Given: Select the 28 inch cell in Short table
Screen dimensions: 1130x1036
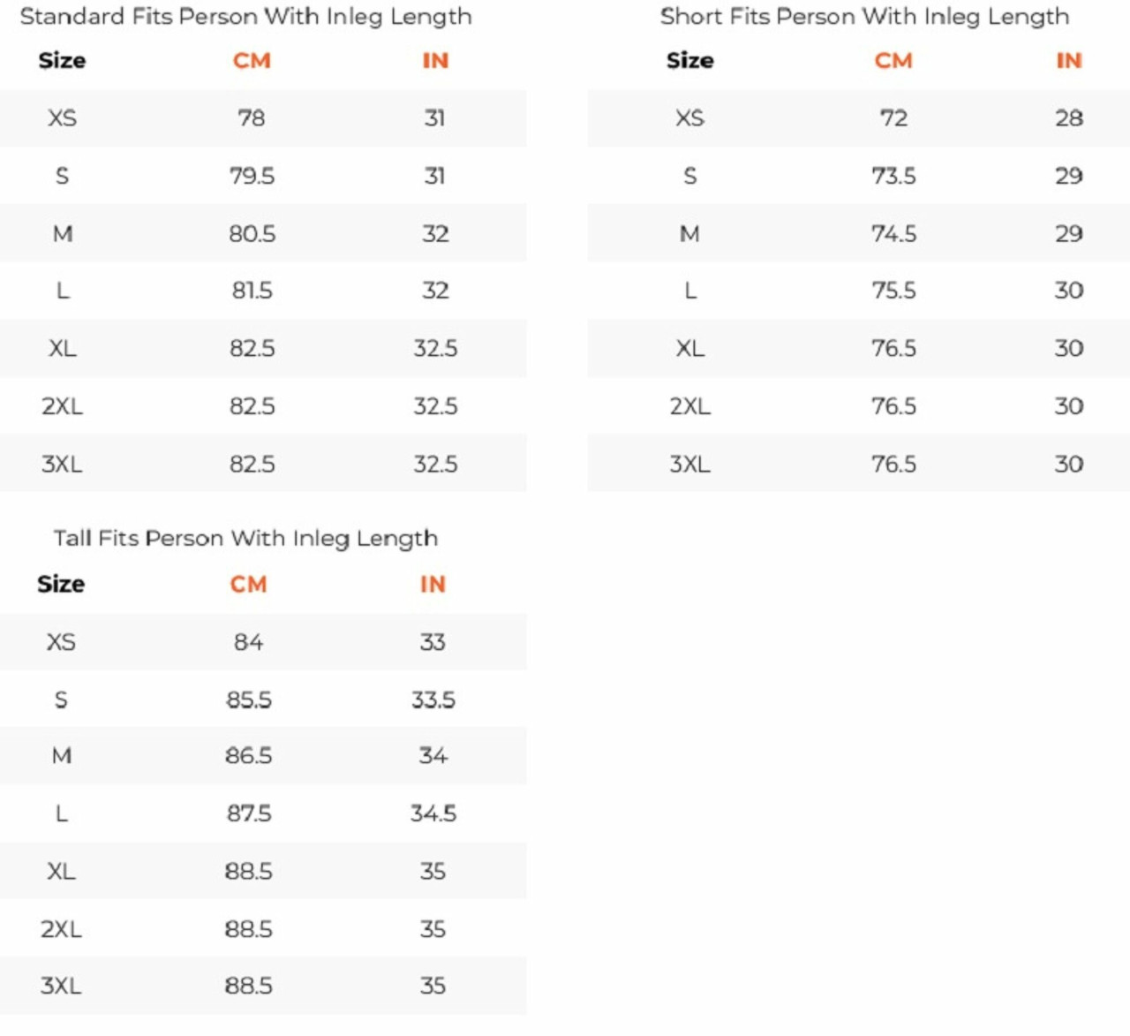Looking at the screenshot, I should pos(1068,118).
